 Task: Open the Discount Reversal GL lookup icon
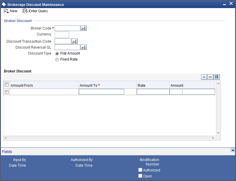pyautogui.click(x=84, y=47)
